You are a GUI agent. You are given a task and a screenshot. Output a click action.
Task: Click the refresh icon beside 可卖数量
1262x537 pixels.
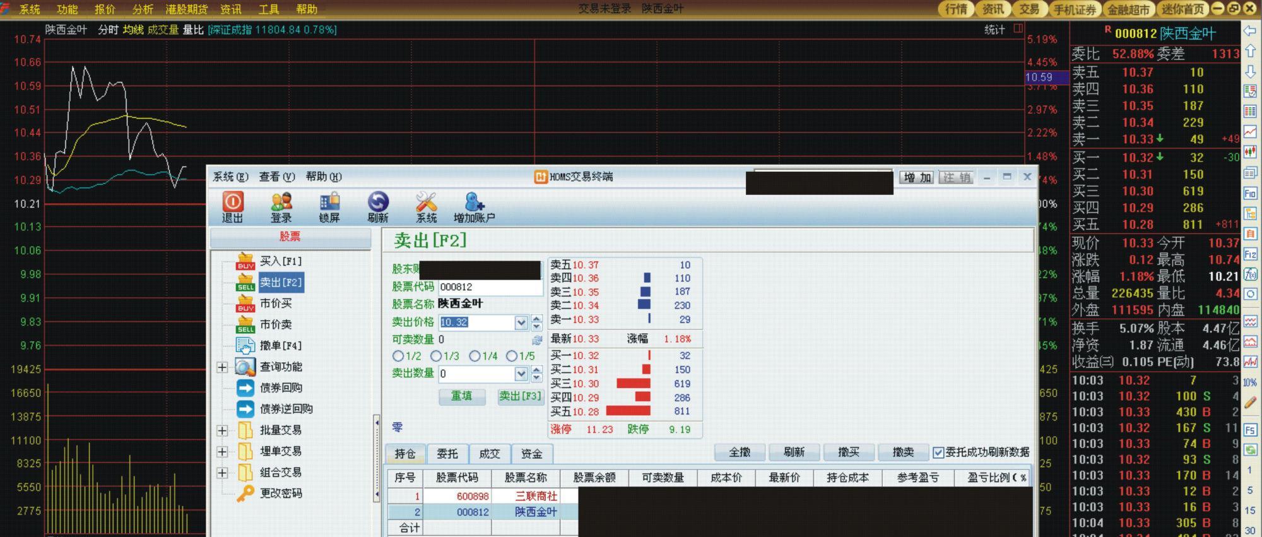537,339
